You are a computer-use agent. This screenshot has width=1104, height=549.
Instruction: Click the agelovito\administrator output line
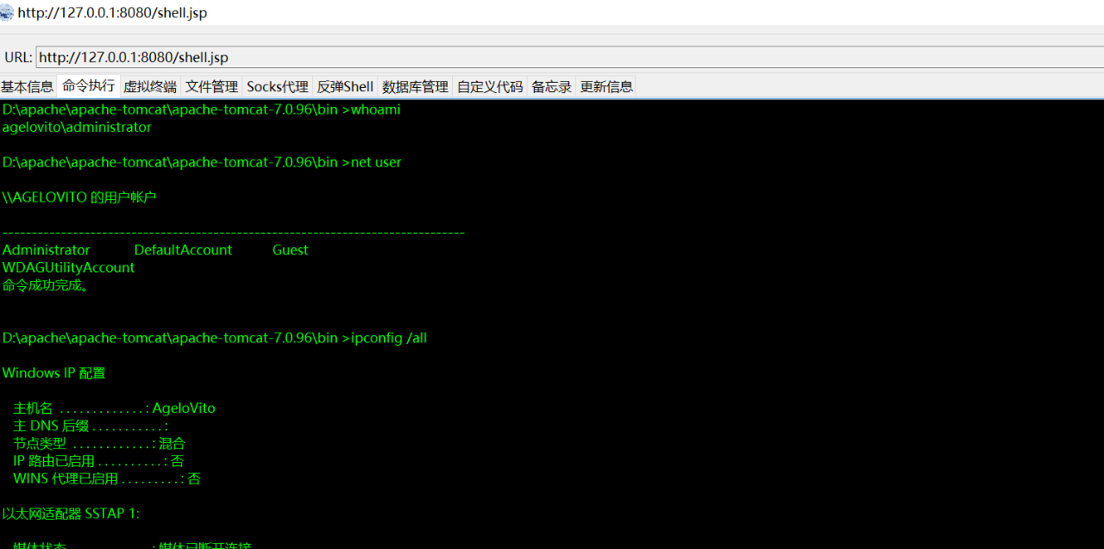point(77,128)
